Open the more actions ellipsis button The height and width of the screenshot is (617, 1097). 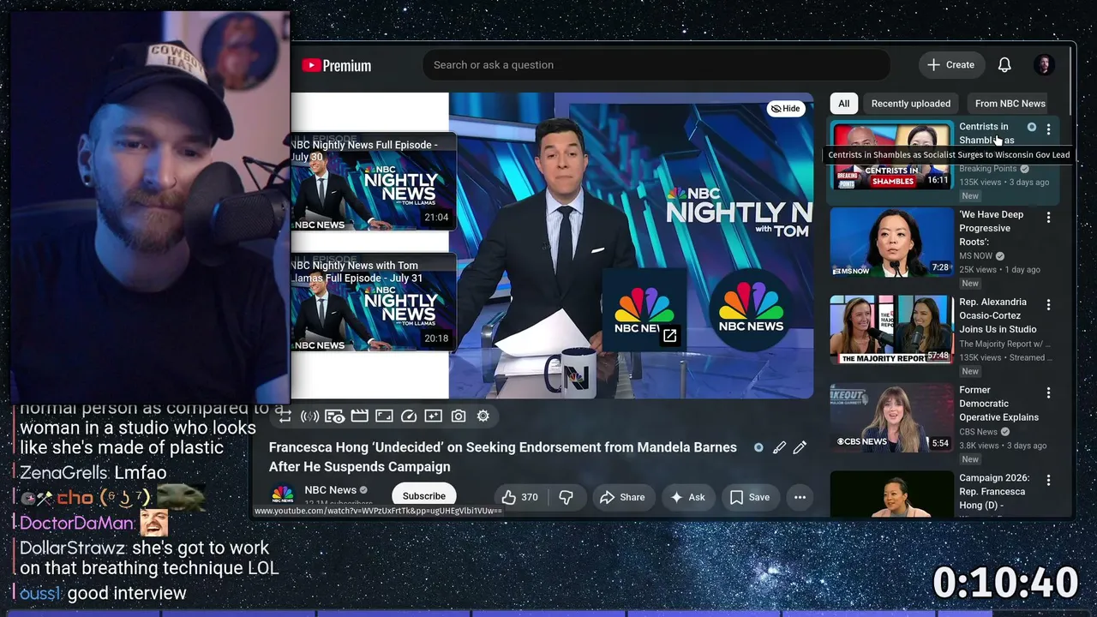coord(800,497)
